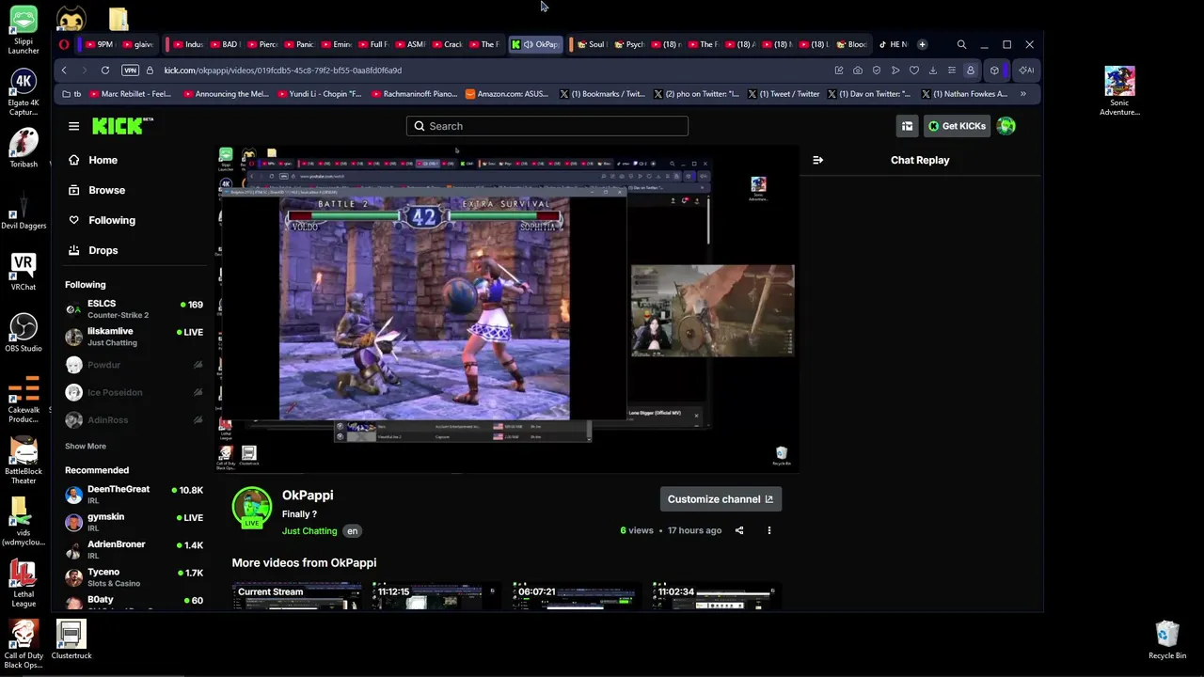Share this video via share icon
This screenshot has height=677, width=1204.
pos(739,530)
